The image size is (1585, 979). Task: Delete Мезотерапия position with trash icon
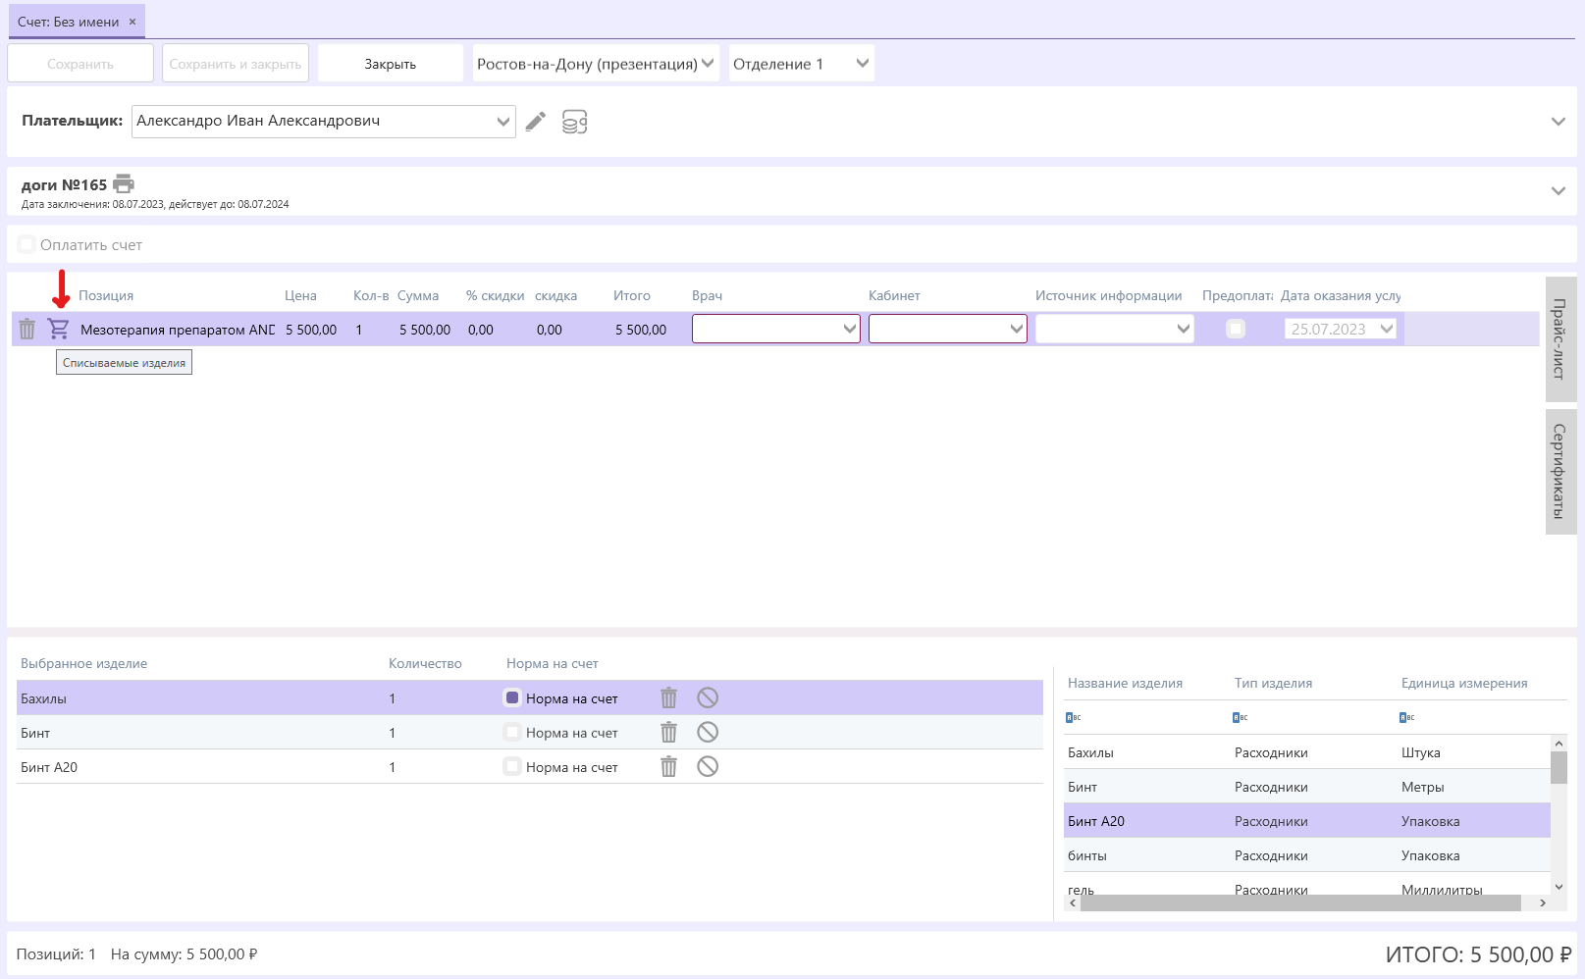(27, 330)
